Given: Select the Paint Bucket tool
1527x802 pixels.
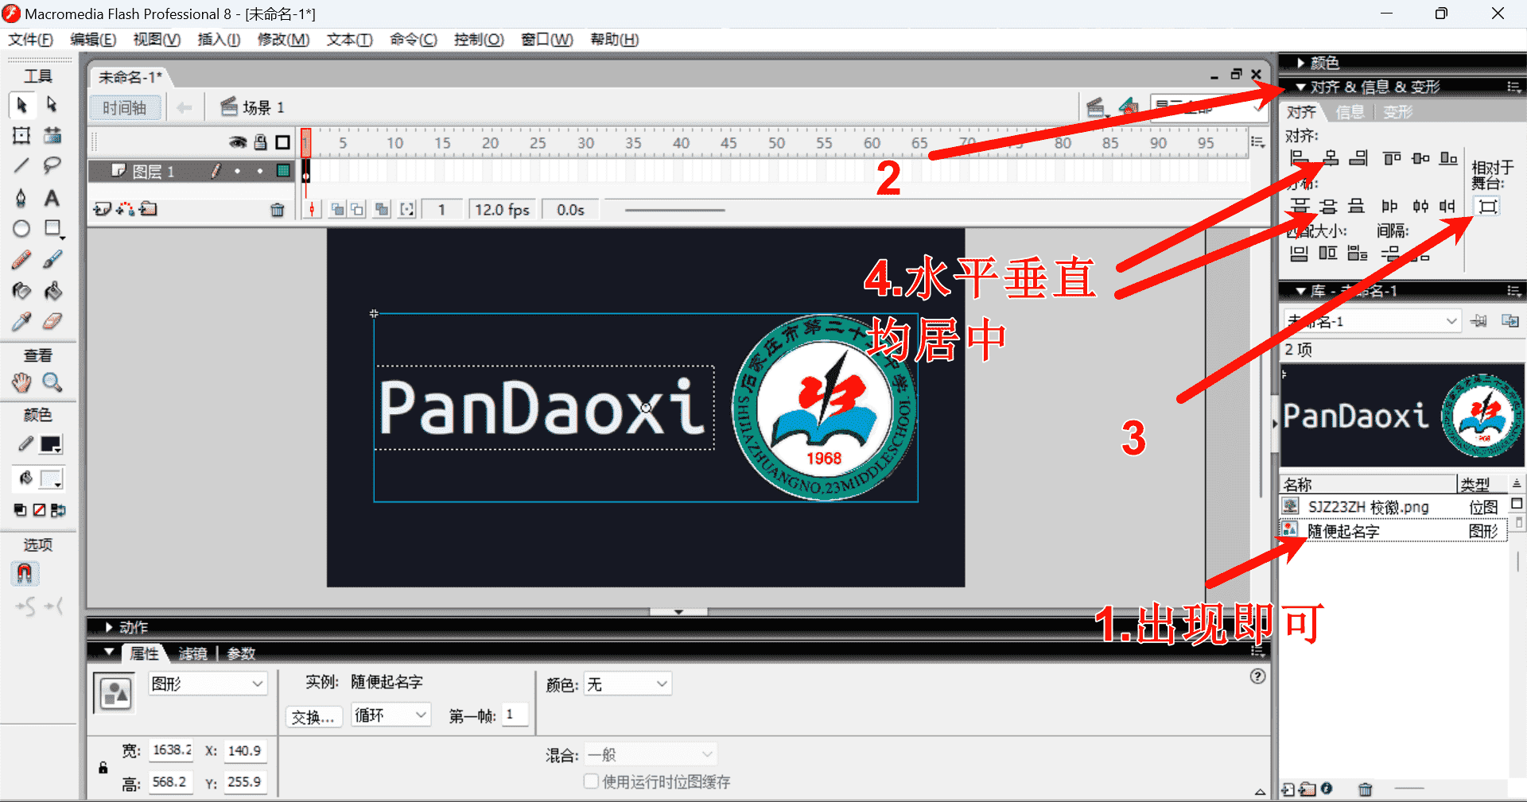Looking at the screenshot, I should 52,291.
